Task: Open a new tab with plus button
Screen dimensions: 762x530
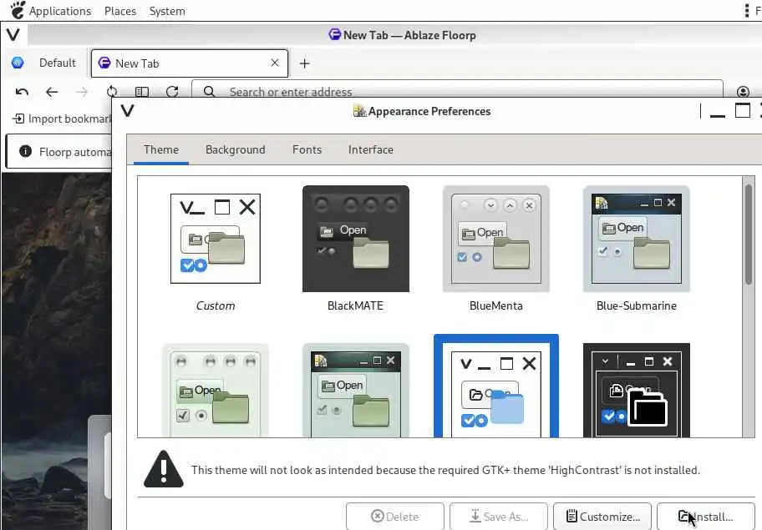Action: click(305, 63)
